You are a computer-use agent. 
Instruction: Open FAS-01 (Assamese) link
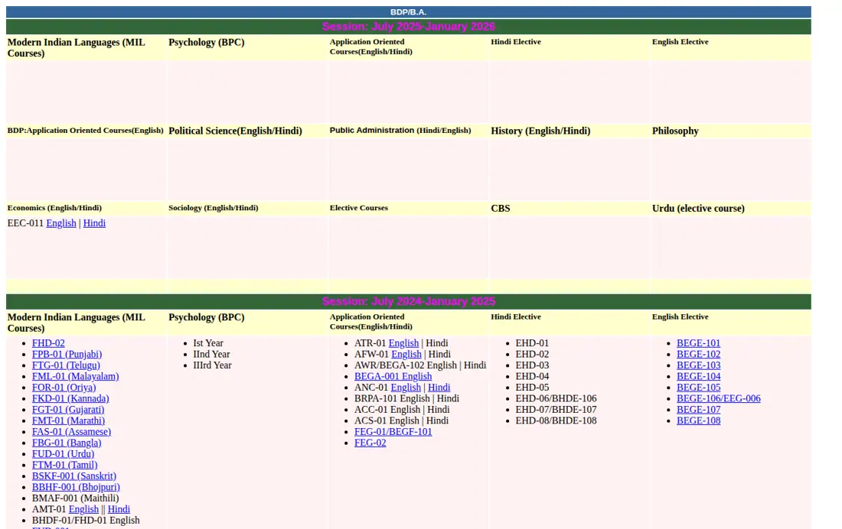(71, 432)
